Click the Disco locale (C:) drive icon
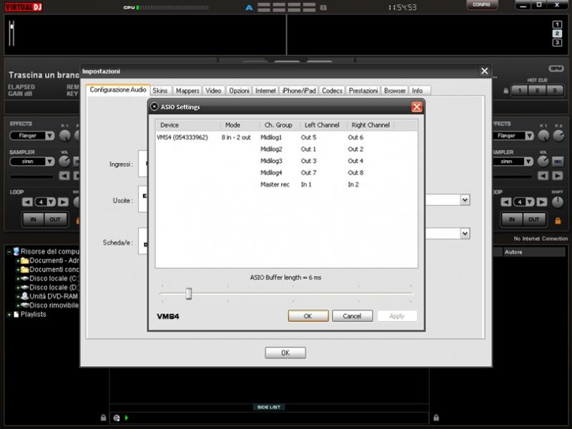The height and width of the screenshot is (429, 572). [x=25, y=278]
